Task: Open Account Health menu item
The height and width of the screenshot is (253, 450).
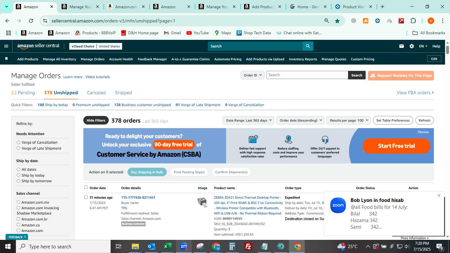Action: [x=121, y=59]
